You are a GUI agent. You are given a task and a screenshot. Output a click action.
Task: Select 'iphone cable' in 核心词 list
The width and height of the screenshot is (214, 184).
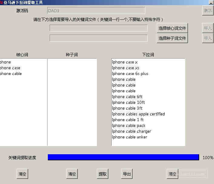click(11, 74)
